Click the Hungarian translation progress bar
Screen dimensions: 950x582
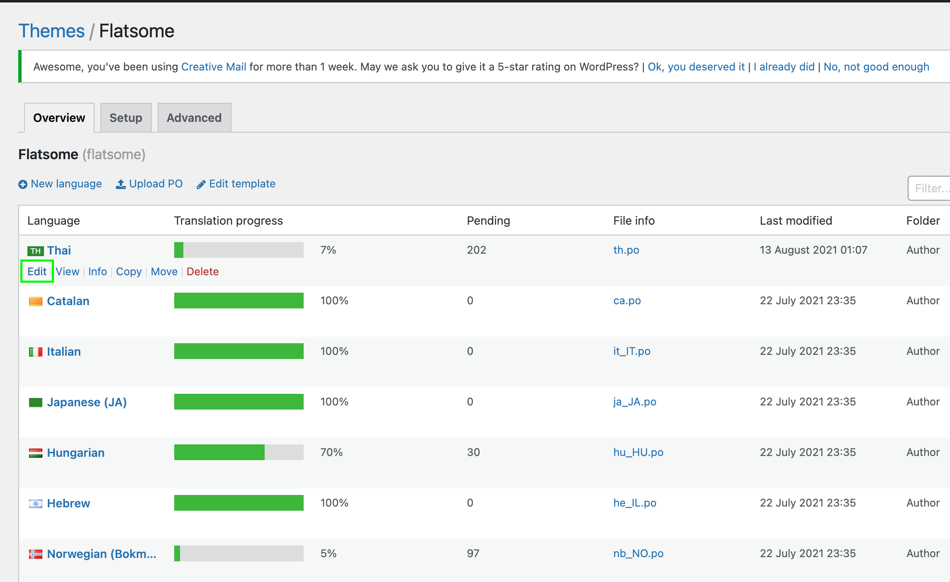[239, 452]
